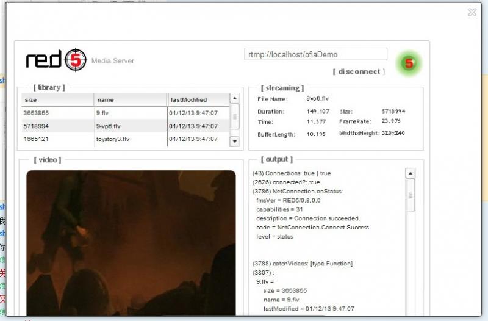Click size value 3653855 in library

pyautogui.click(x=36, y=113)
